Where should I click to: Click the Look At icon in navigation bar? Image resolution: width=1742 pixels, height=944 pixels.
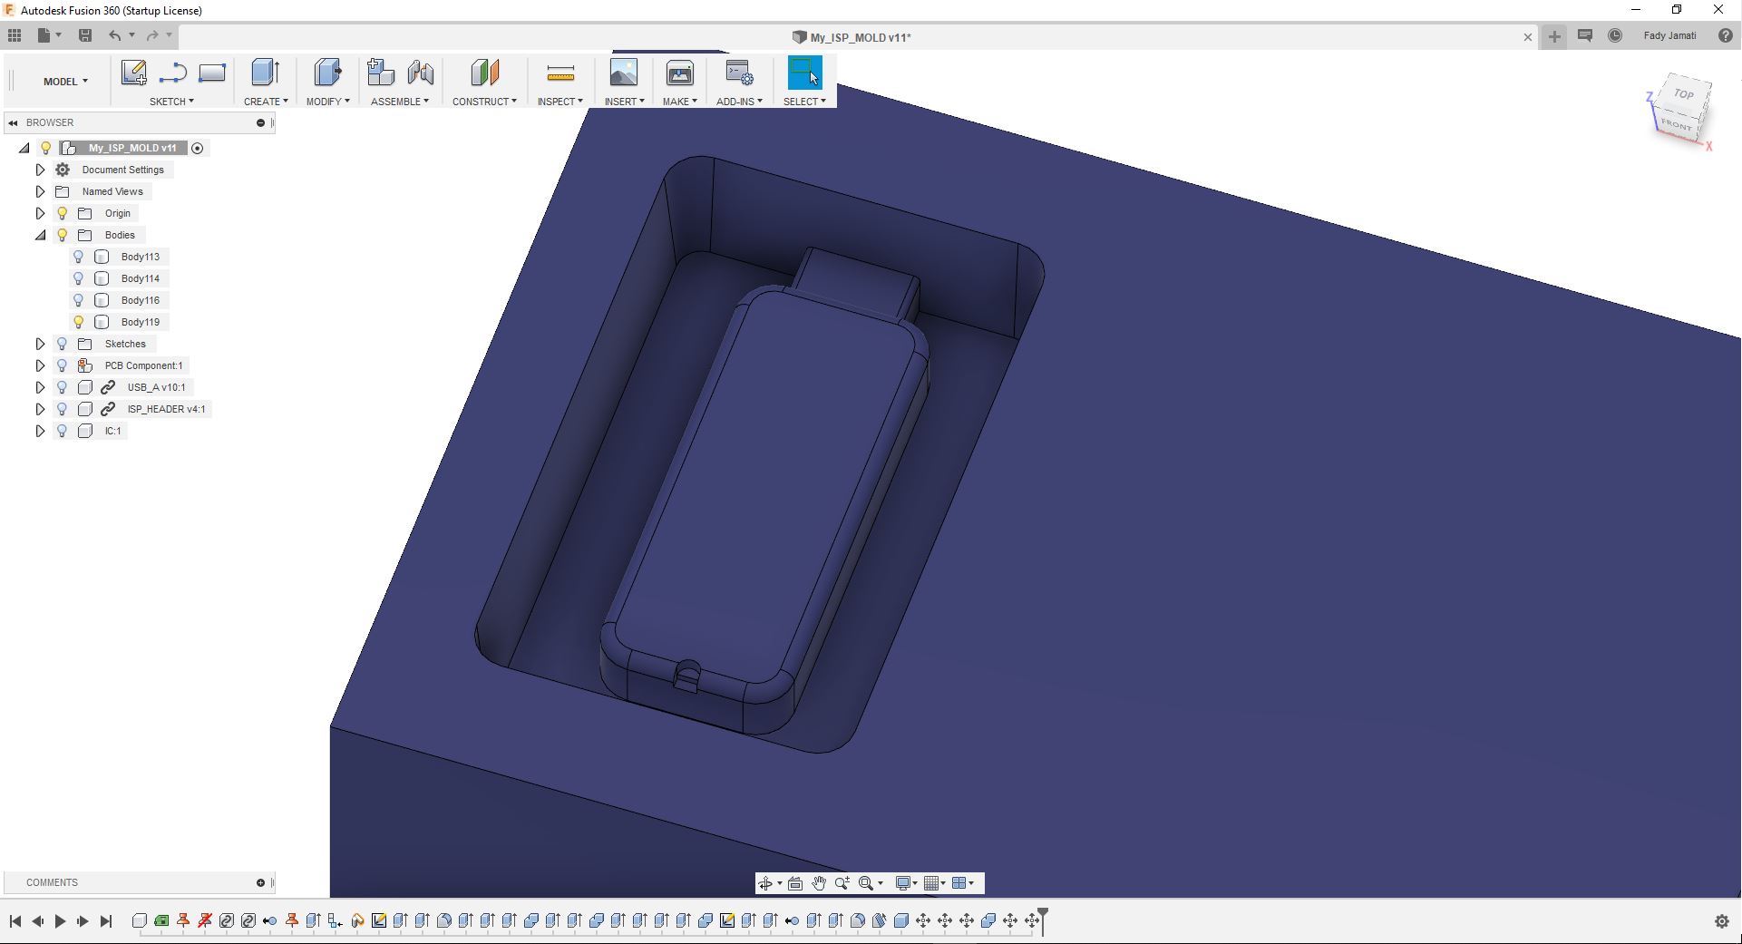click(x=795, y=883)
